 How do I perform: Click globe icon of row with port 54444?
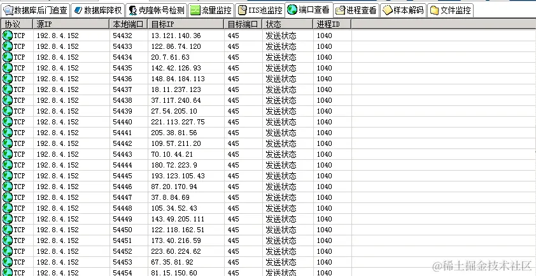[x=7, y=165]
